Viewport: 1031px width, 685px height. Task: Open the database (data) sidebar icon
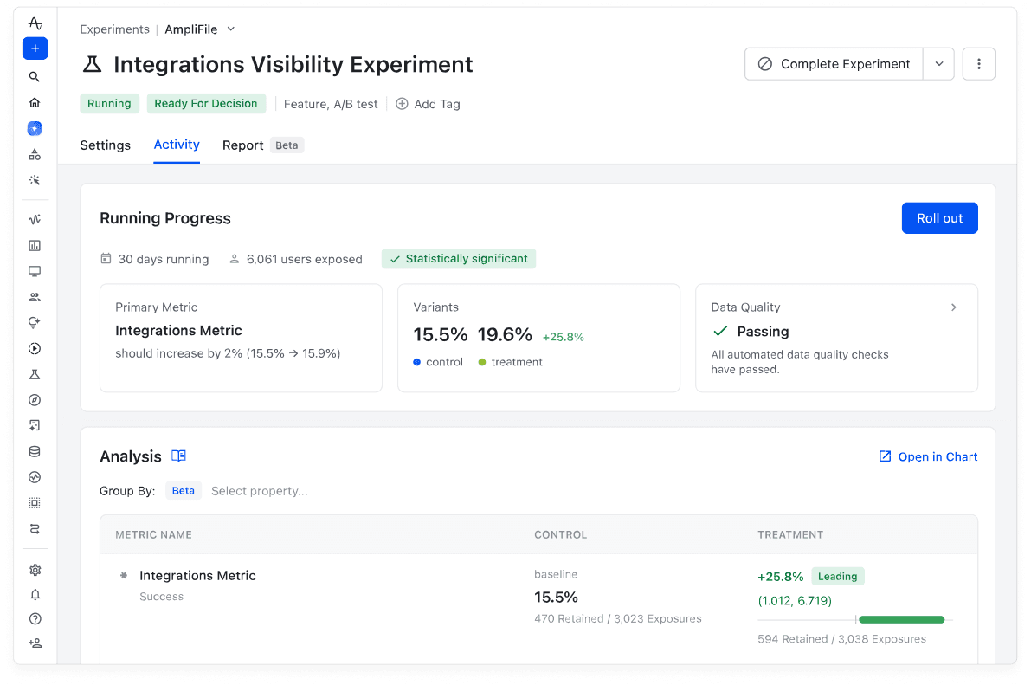pos(35,451)
